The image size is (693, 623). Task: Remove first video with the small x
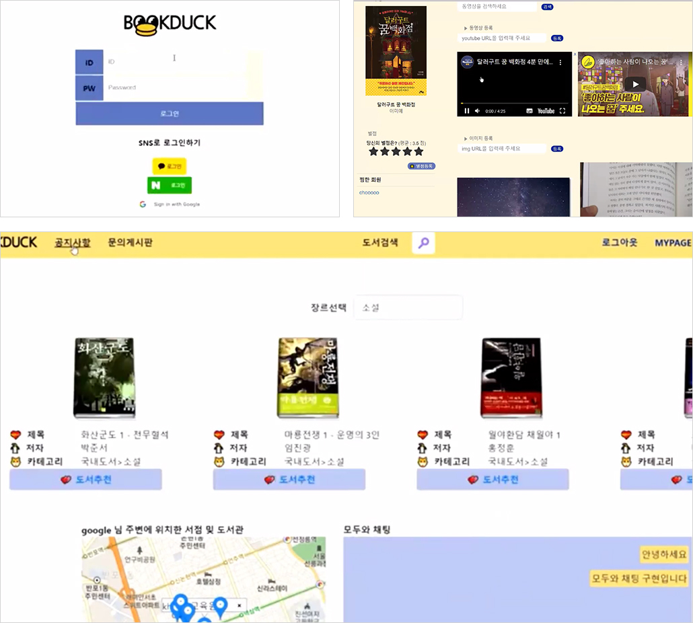(x=575, y=54)
